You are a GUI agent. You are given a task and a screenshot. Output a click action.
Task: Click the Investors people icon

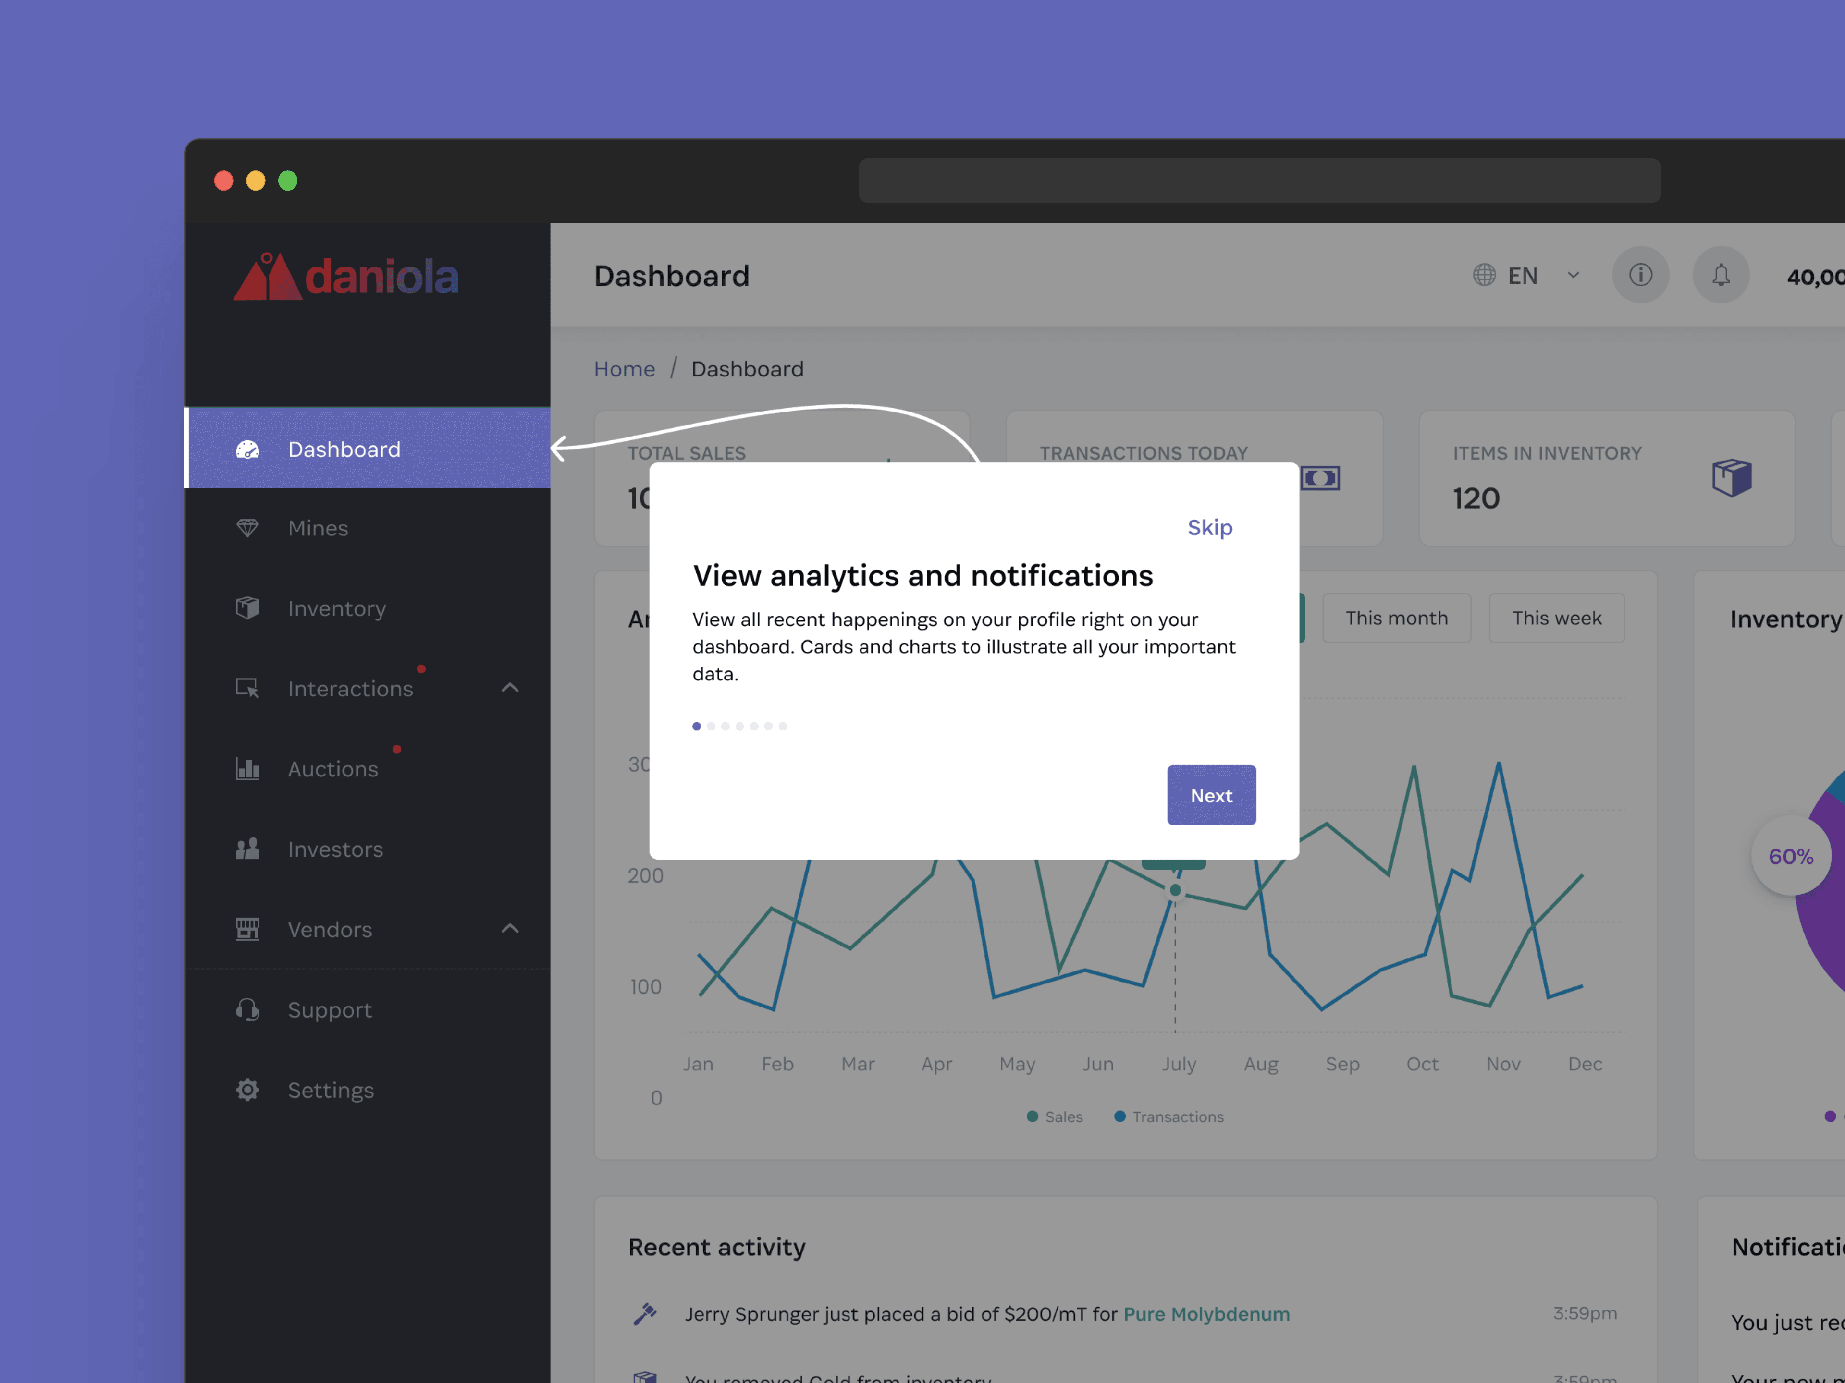coord(248,849)
